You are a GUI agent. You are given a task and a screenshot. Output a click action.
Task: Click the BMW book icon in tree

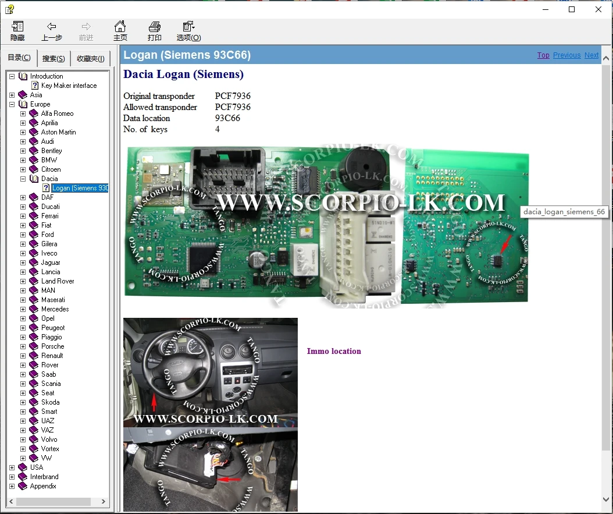pos(34,160)
